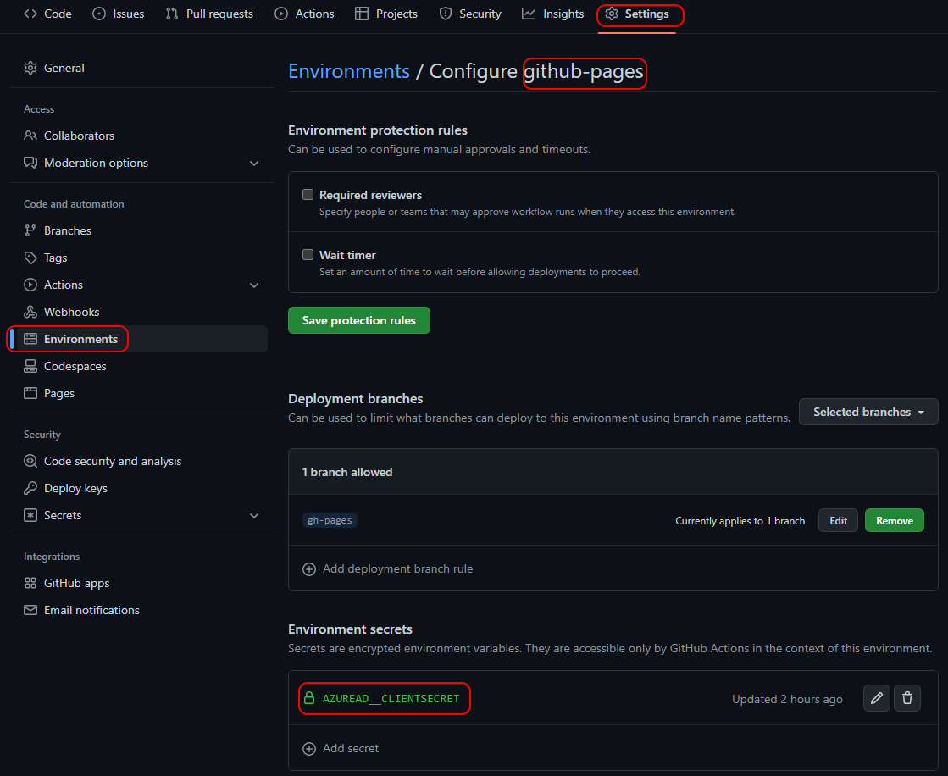Open the Selected branches dropdown
The width and height of the screenshot is (948, 776).
click(x=868, y=412)
